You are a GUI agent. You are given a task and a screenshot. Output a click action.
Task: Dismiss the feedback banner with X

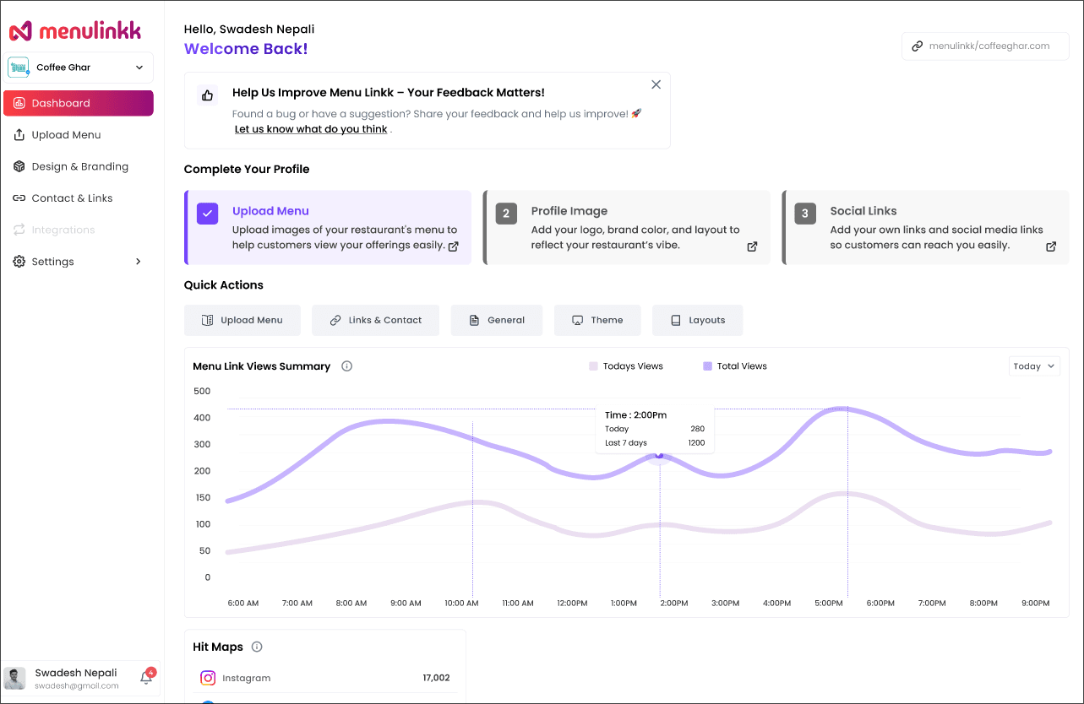656,84
